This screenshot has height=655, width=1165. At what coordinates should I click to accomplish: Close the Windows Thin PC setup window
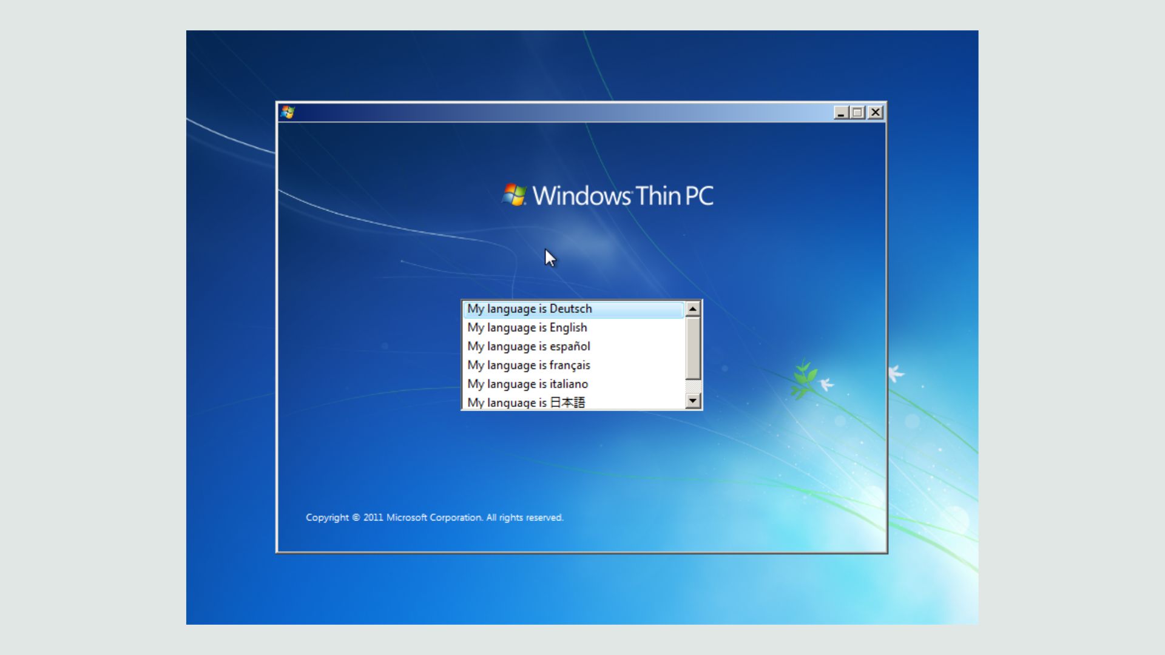pyautogui.click(x=876, y=112)
